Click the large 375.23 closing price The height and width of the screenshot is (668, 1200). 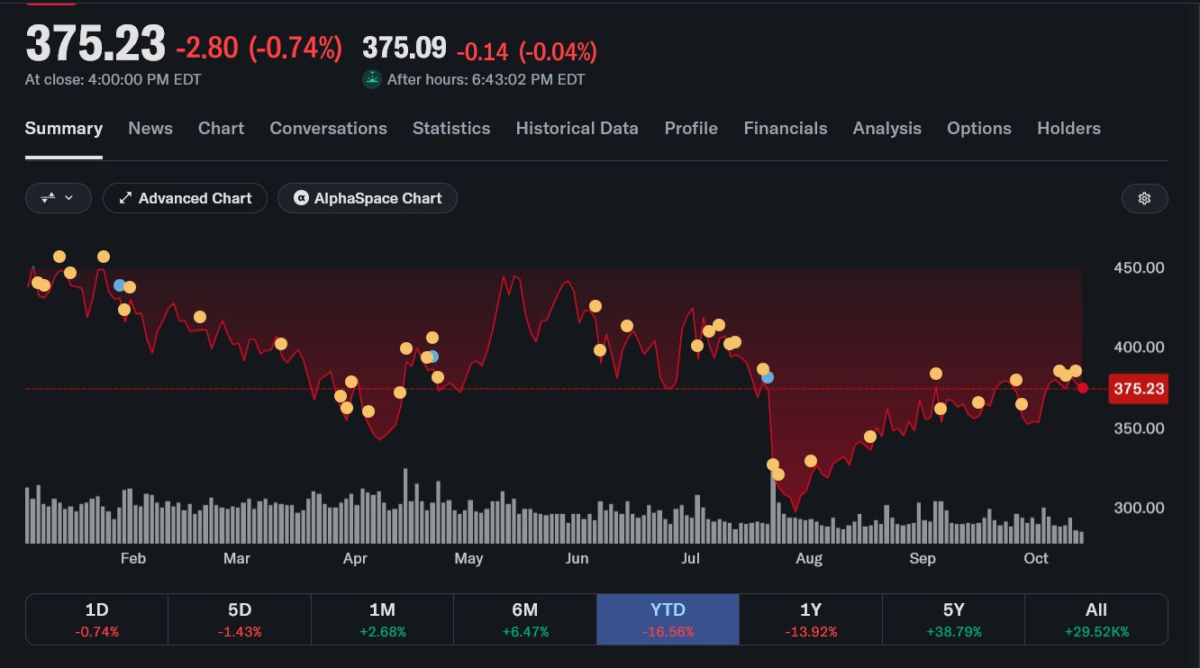95,43
